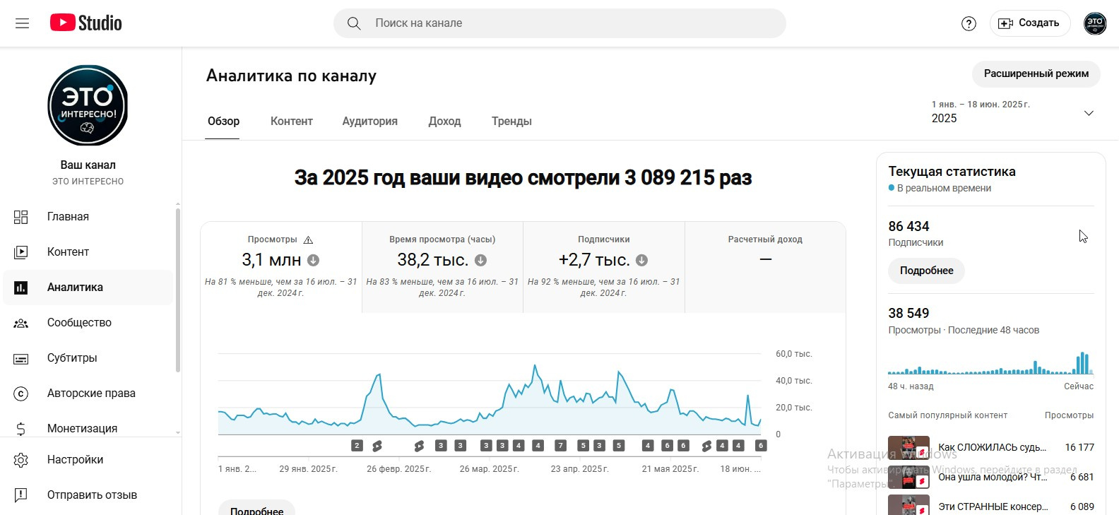
Task: Click the timeline marker labeled 7
Action: click(560, 446)
